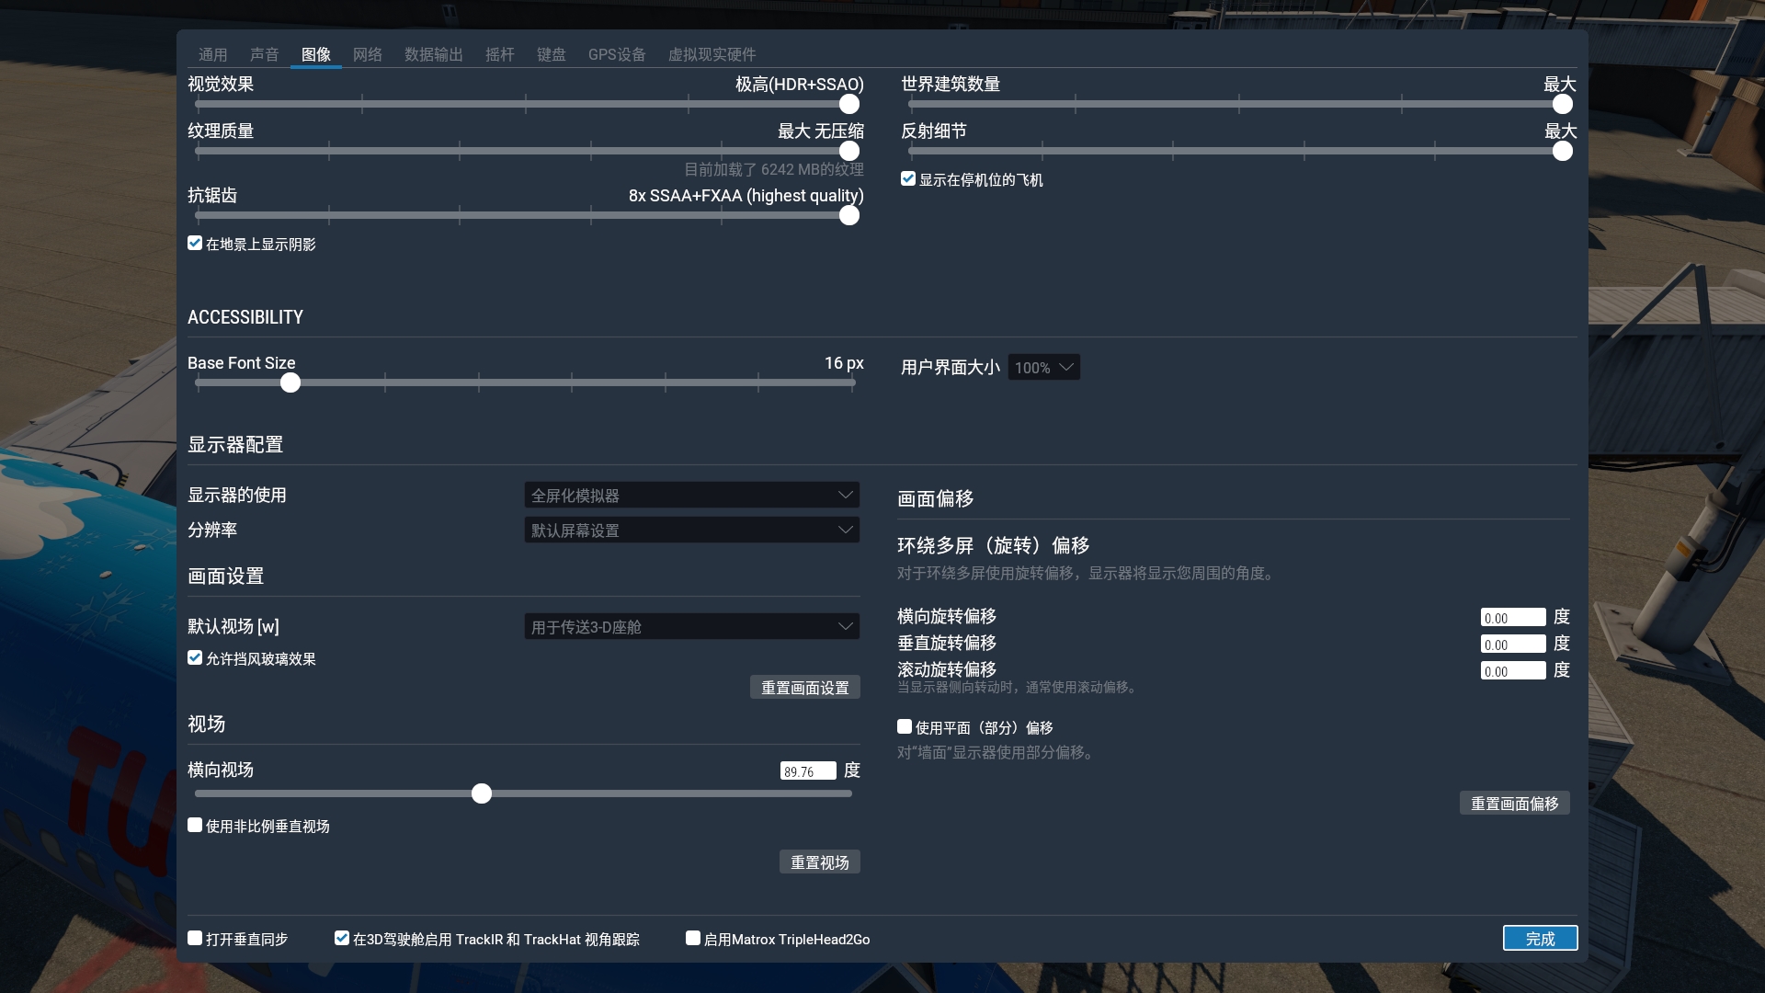Screen dimensions: 1765x993
Task: Open the 声音 tab
Action: 264,54
